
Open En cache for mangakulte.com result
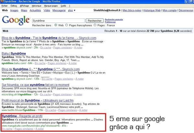tap(7, 129)
